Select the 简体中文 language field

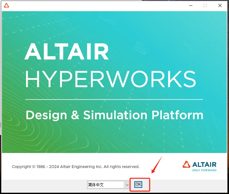(x=108, y=185)
